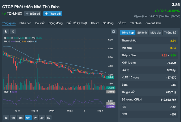Open chart settings gear
This screenshot has width=181, height=122.
tap(113, 32)
